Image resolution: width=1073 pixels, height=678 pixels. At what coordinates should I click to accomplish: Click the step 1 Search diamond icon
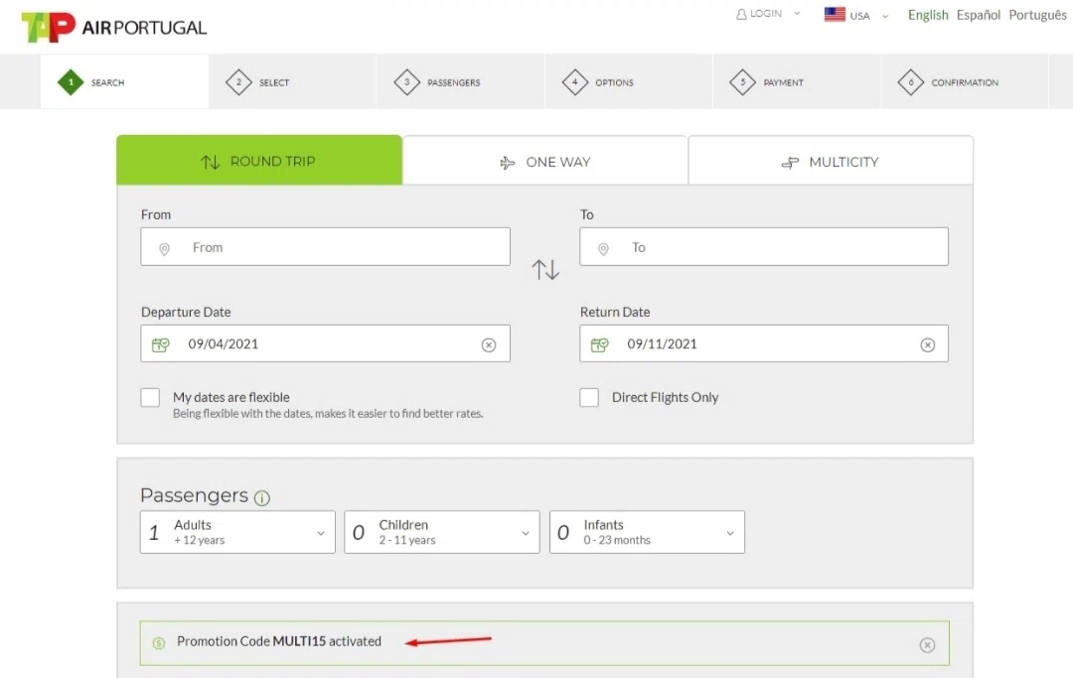(x=71, y=82)
